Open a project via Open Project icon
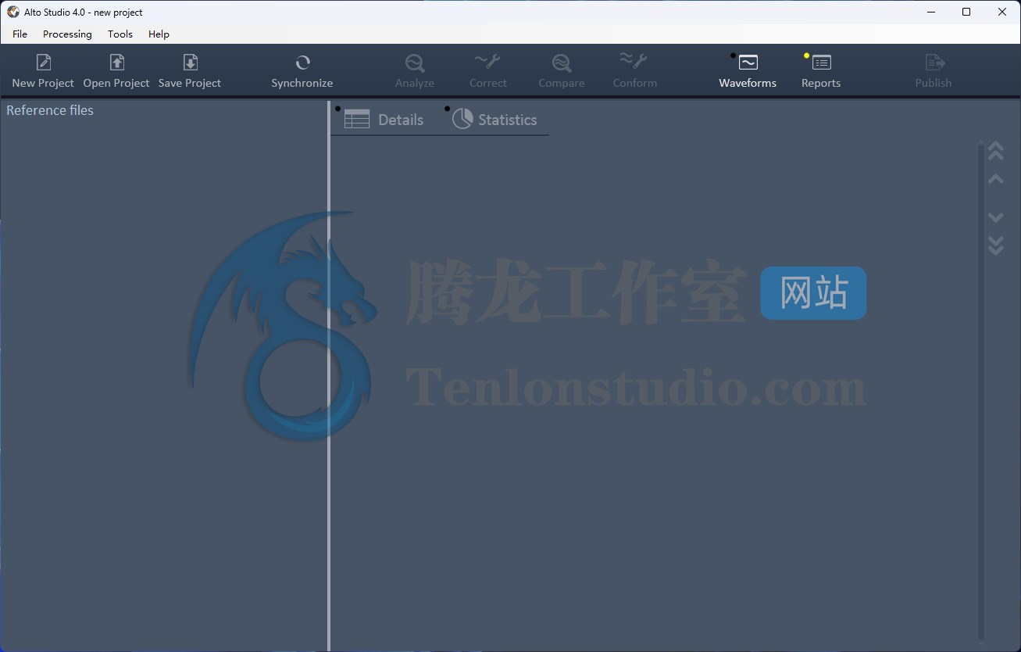1021x652 pixels. point(116,70)
